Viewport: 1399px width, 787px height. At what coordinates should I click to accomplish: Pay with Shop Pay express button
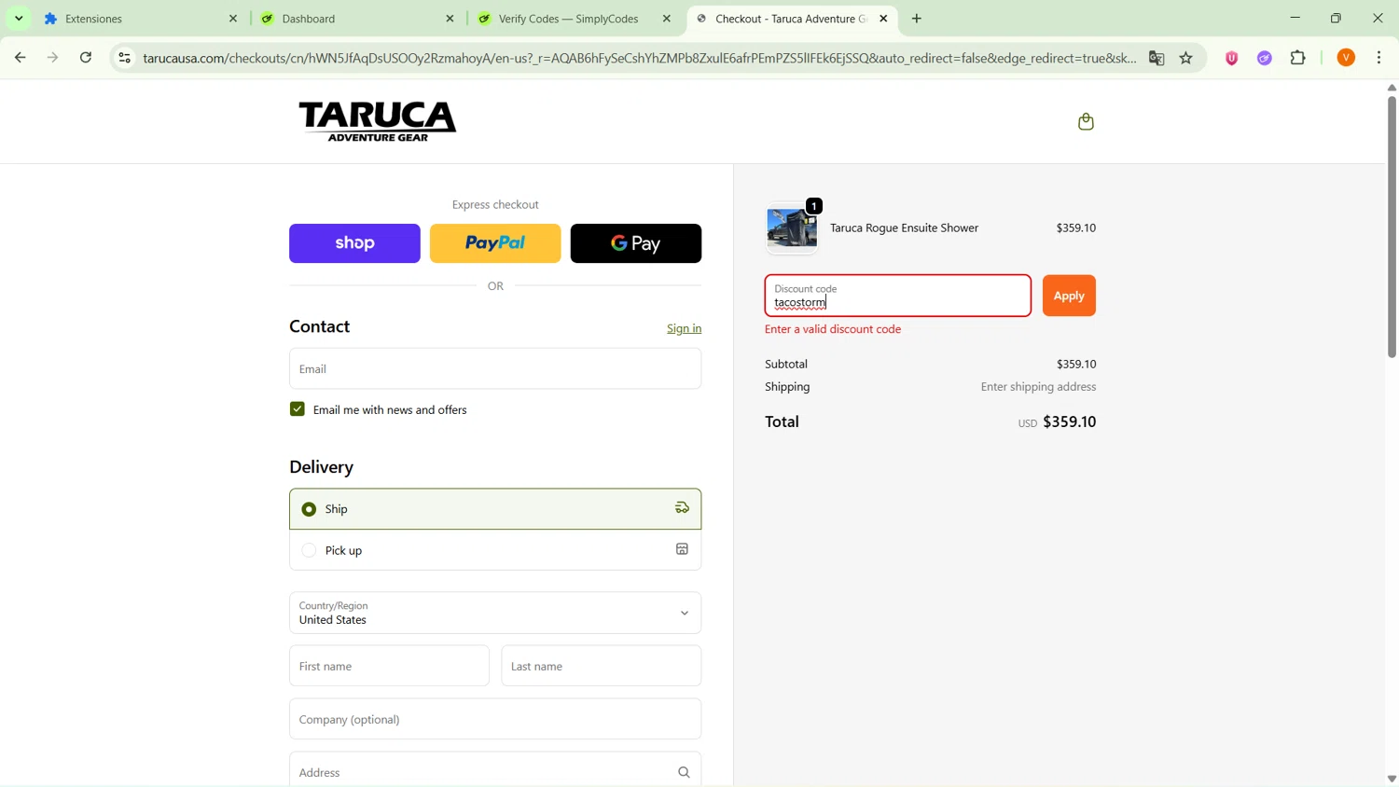point(354,243)
